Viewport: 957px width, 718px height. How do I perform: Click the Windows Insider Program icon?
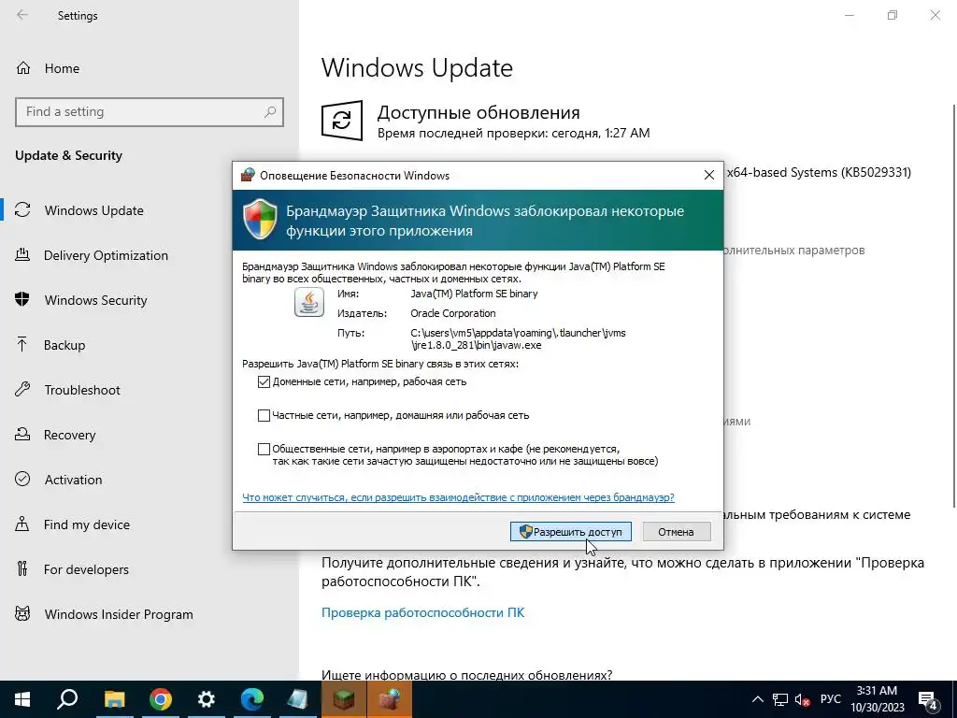[x=22, y=613]
